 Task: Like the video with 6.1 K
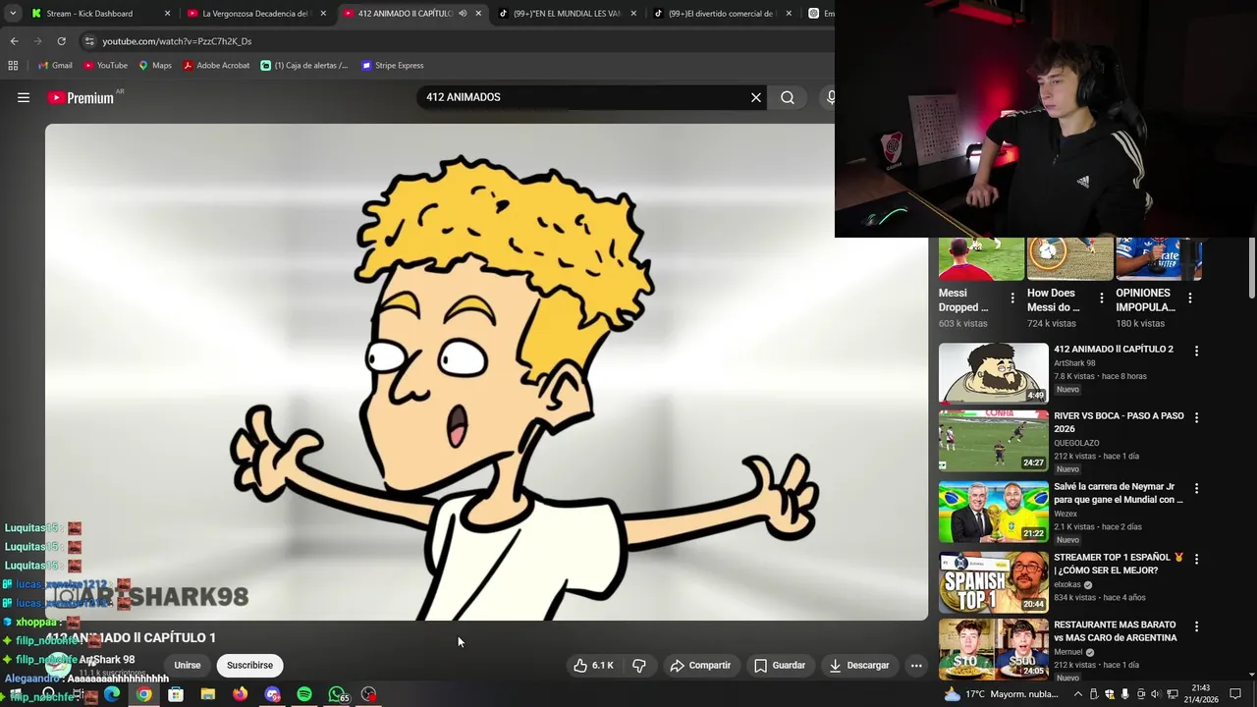click(x=594, y=665)
